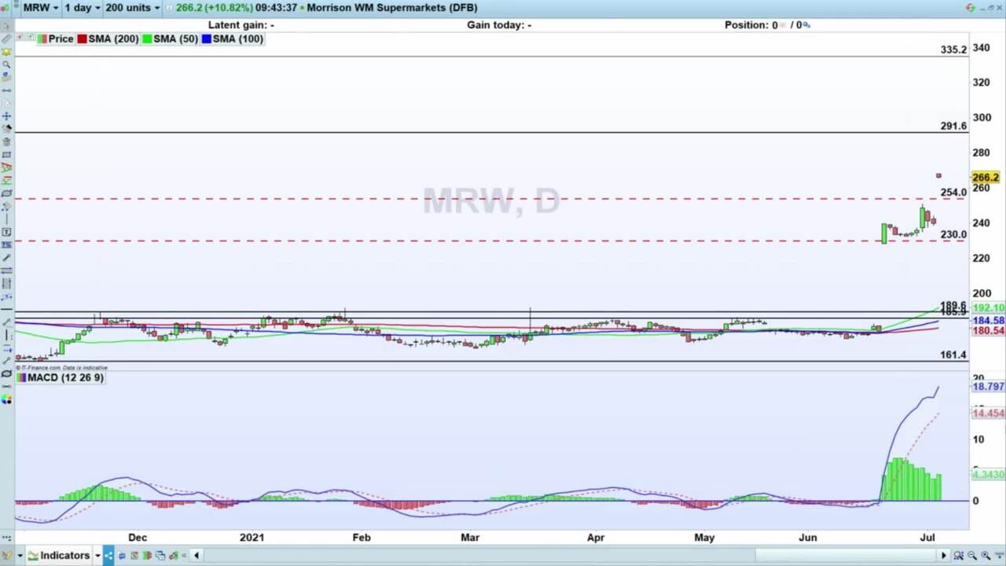Click the candlestick icon beside Price legend
Screen dimensions: 1006x566
coord(42,39)
